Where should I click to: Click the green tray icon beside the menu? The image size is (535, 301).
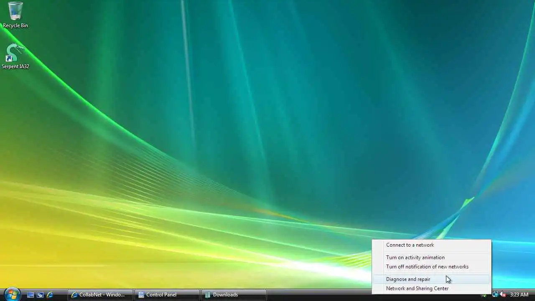point(484,295)
